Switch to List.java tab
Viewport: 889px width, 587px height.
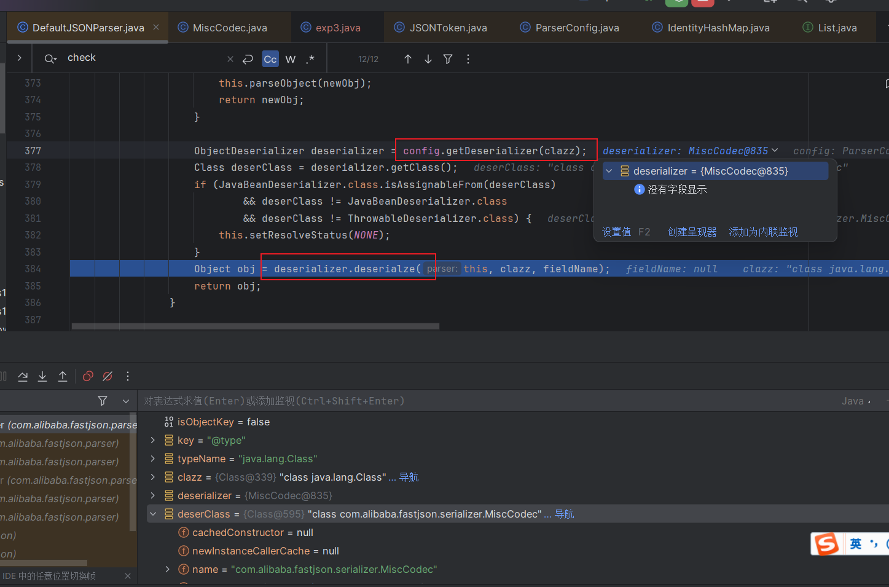830,28
